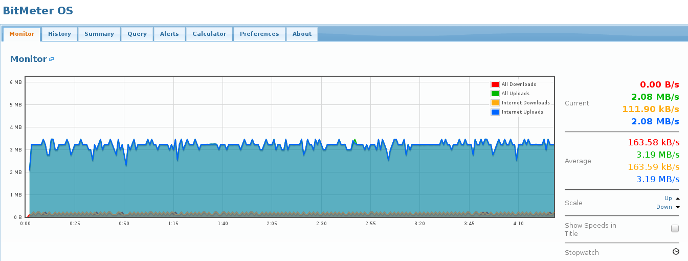Click the All Uploads legend label

[x=515, y=94]
